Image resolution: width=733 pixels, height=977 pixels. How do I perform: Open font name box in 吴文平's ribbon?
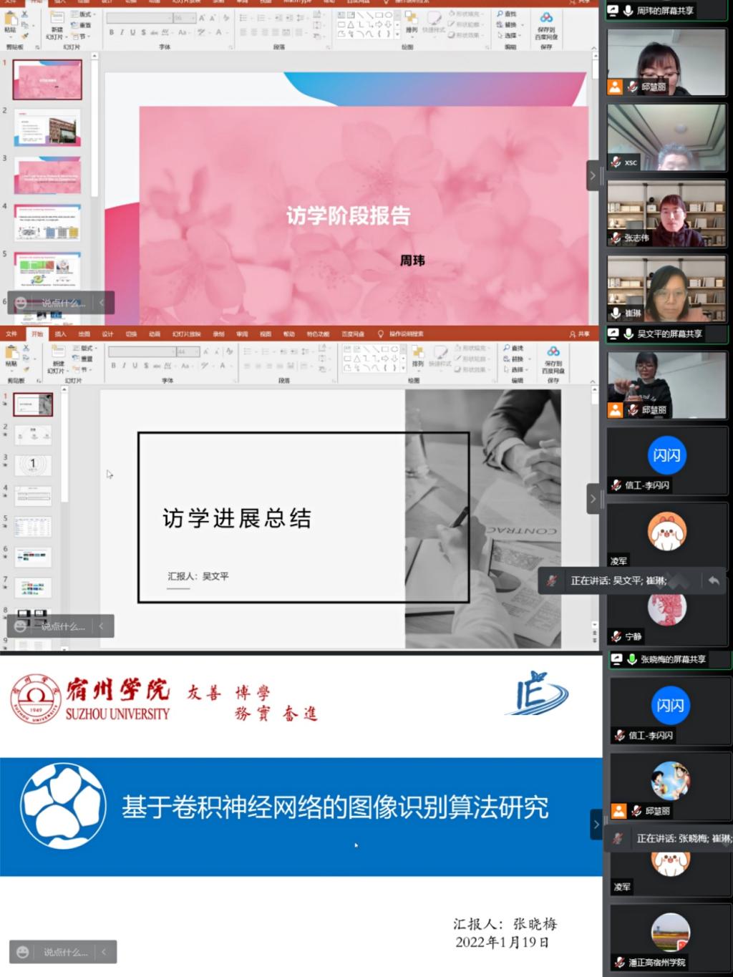(x=142, y=351)
